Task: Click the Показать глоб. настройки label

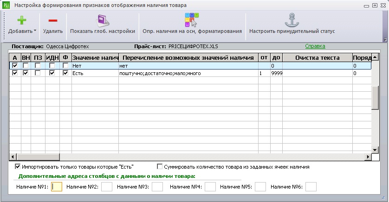Action: point(103,31)
